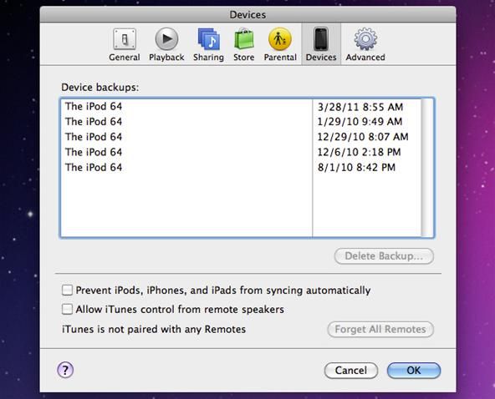Open Store preferences shopping-bag icon

tap(243, 38)
